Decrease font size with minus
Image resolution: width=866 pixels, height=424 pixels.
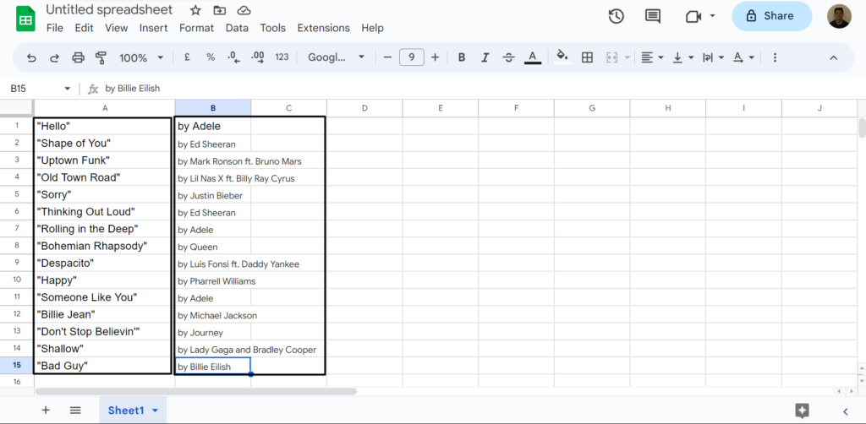tap(387, 57)
